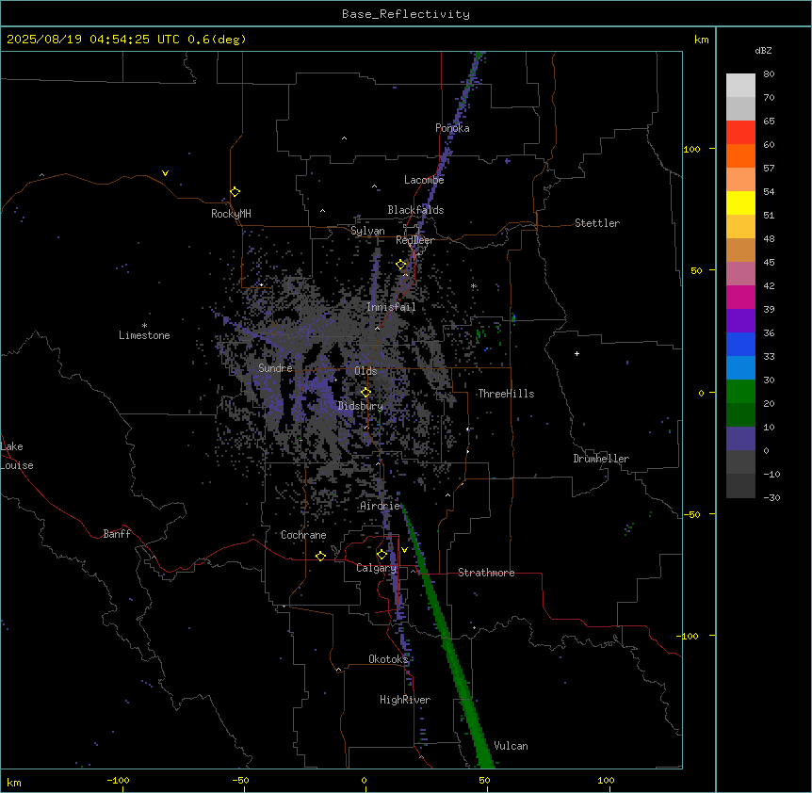Click the white plus marker north of Drumheller
Screen dimensions: 812x793
(577, 353)
